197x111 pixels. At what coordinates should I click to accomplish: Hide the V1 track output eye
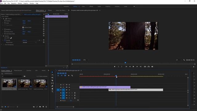point(69,90)
